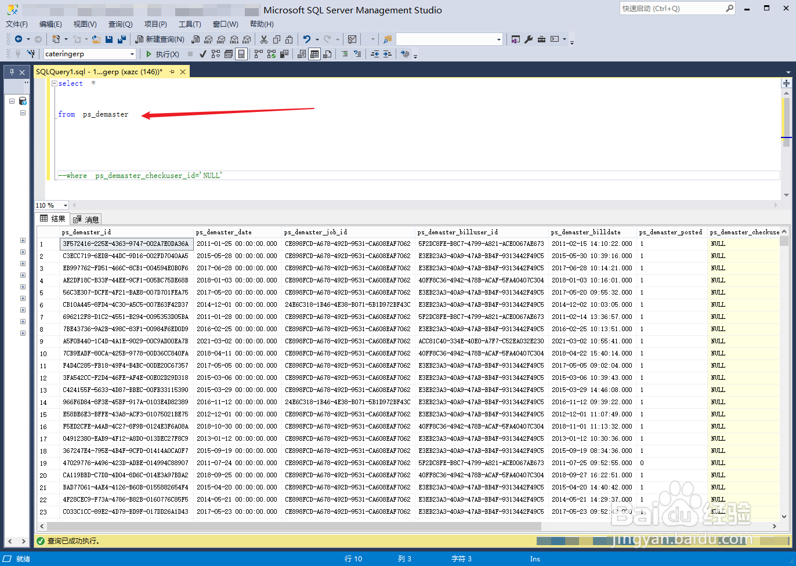Image resolution: width=796 pixels, height=566 pixels.
Task: Click the MDX query icon
Action: pos(208,39)
